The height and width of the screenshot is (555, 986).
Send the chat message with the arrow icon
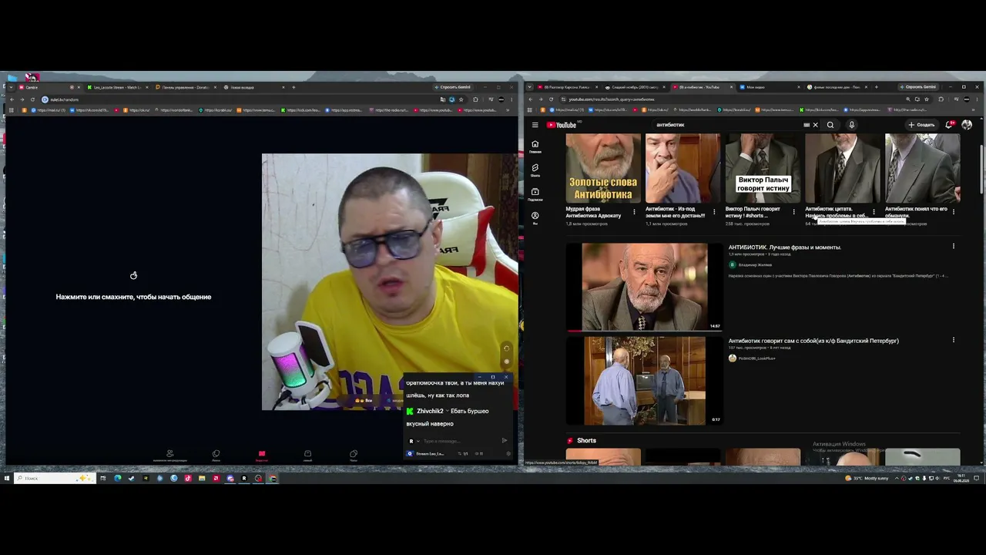click(x=505, y=441)
